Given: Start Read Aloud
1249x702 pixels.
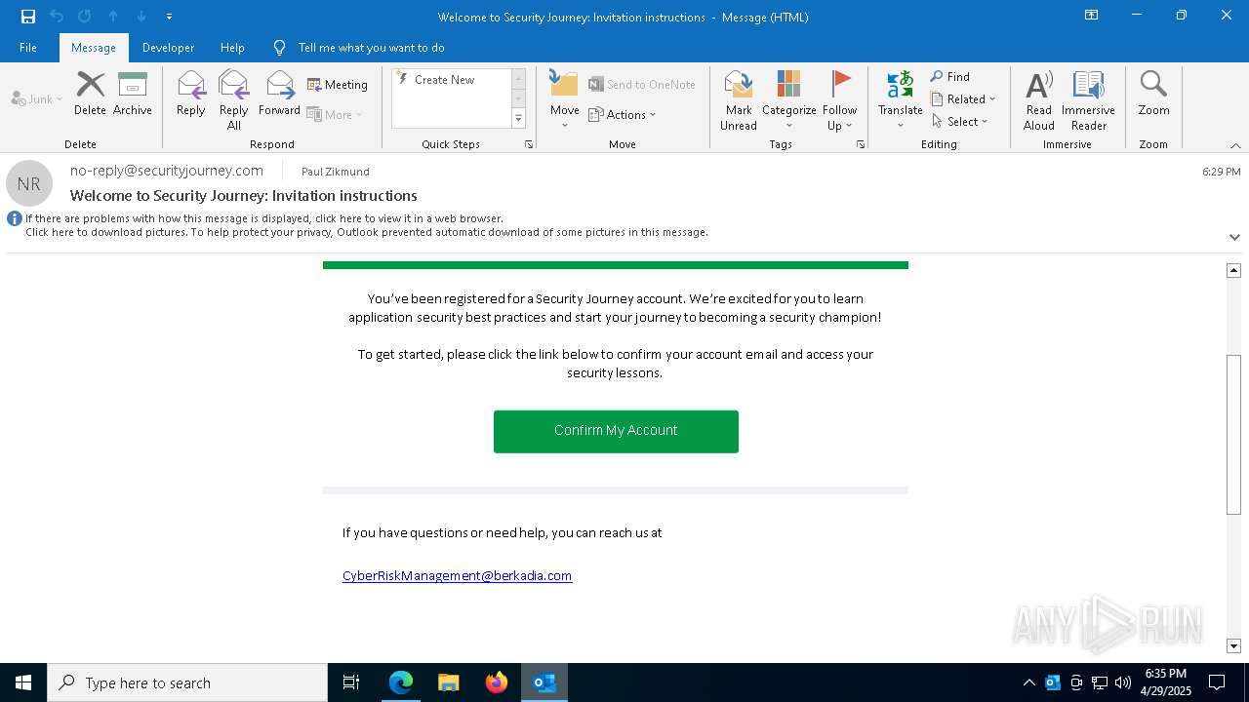Looking at the screenshot, I should click(x=1039, y=99).
